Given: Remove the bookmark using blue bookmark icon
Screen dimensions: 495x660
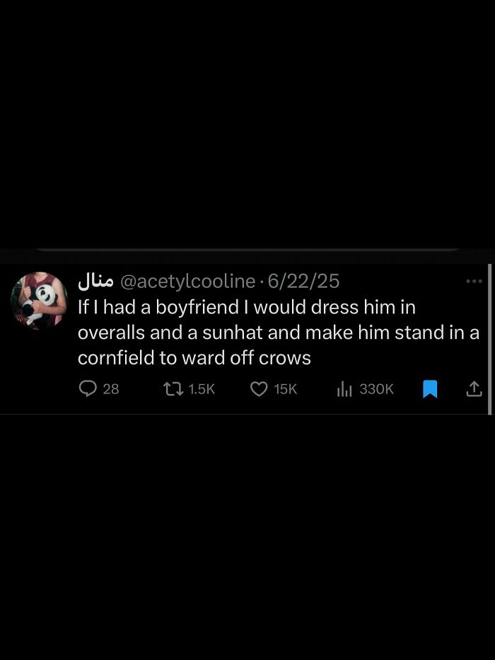Looking at the screenshot, I should (x=430, y=389).
